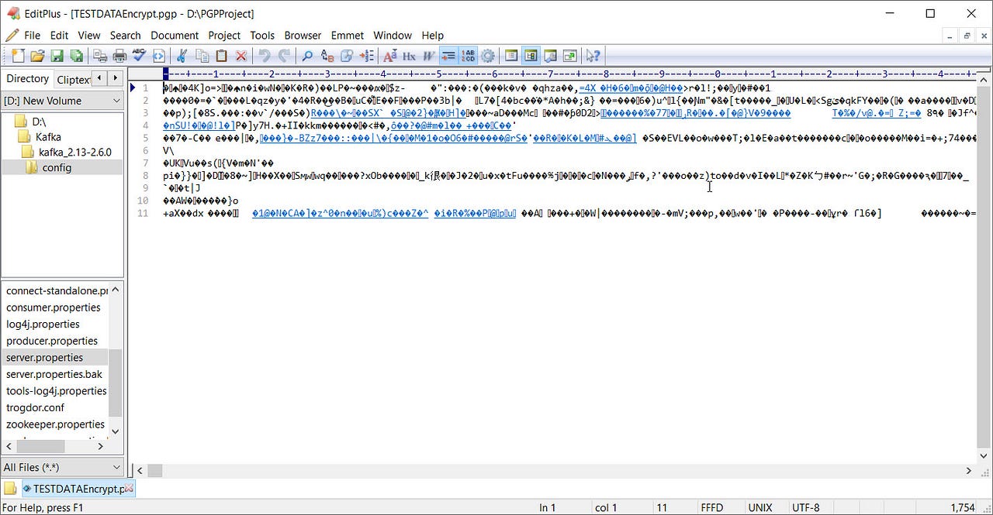
Task: Click the UNIX line ending status field
Action: (759, 507)
